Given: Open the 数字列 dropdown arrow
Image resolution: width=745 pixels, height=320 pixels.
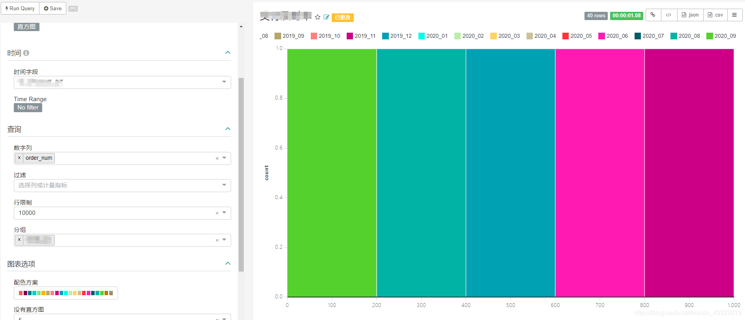Looking at the screenshot, I should (x=224, y=158).
